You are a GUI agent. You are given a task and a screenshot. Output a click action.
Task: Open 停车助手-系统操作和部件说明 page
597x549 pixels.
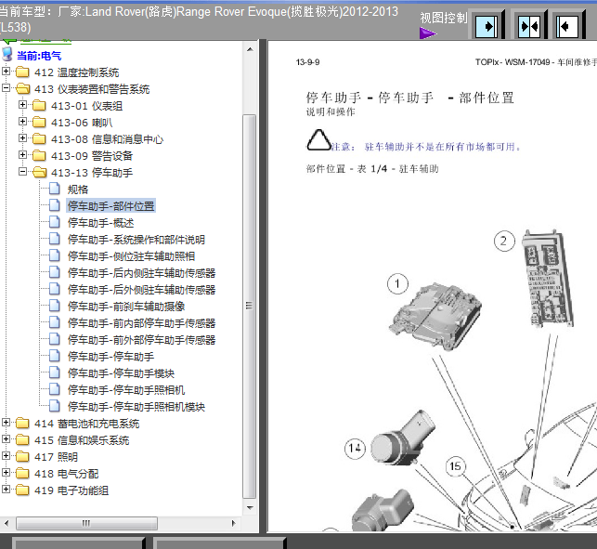coord(136,240)
